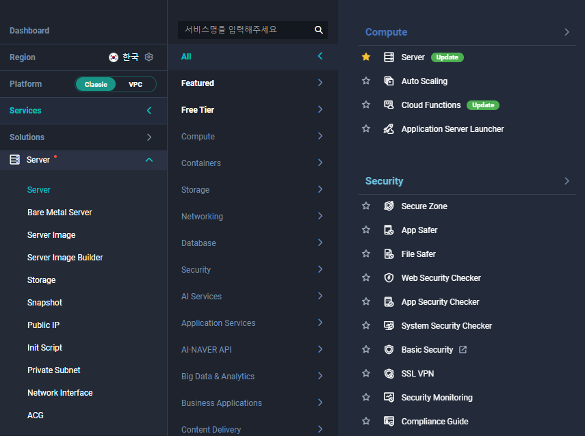Star the Secure Zone service
The width and height of the screenshot is (585, 436).
click(366, 206)
